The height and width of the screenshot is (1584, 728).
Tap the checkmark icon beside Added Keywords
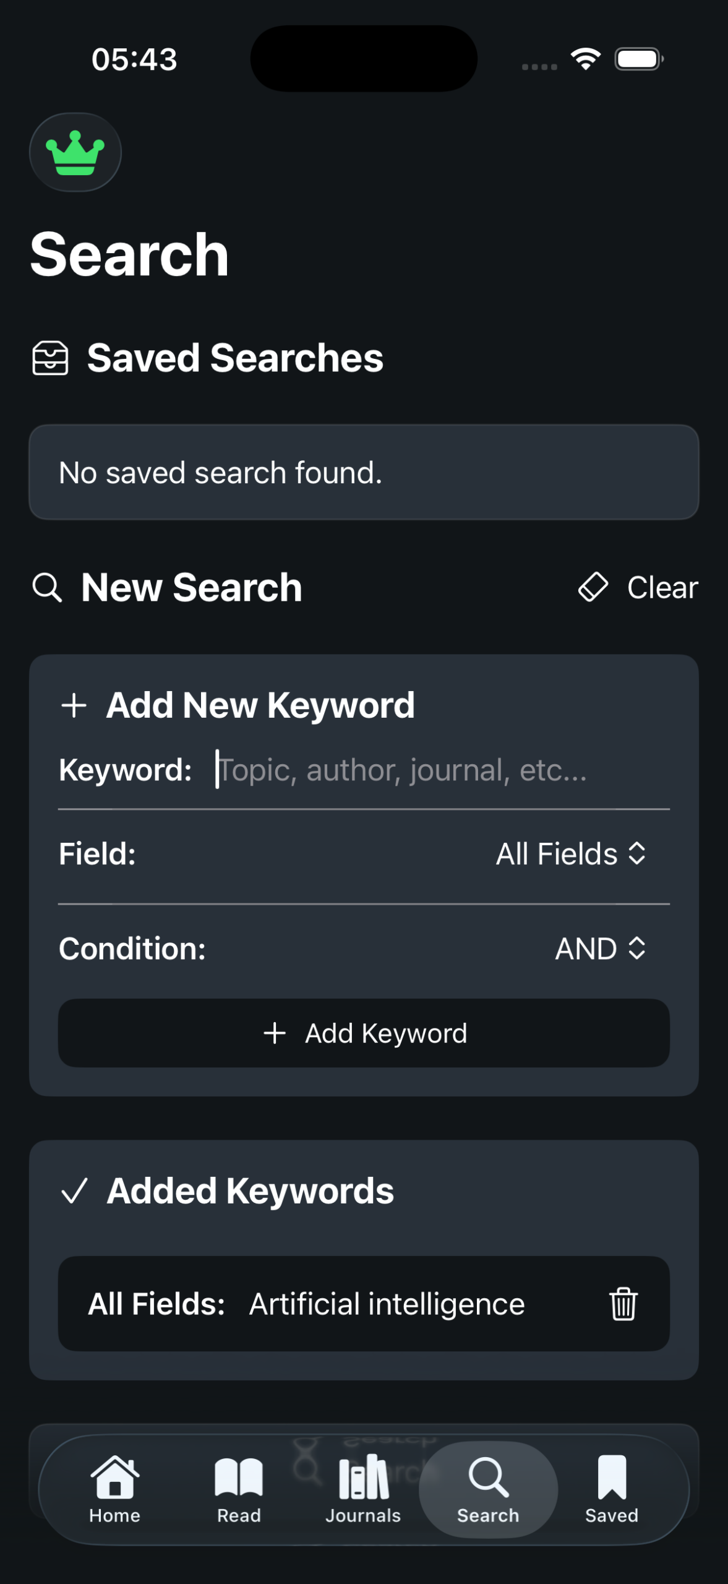tap(74, 1191)
